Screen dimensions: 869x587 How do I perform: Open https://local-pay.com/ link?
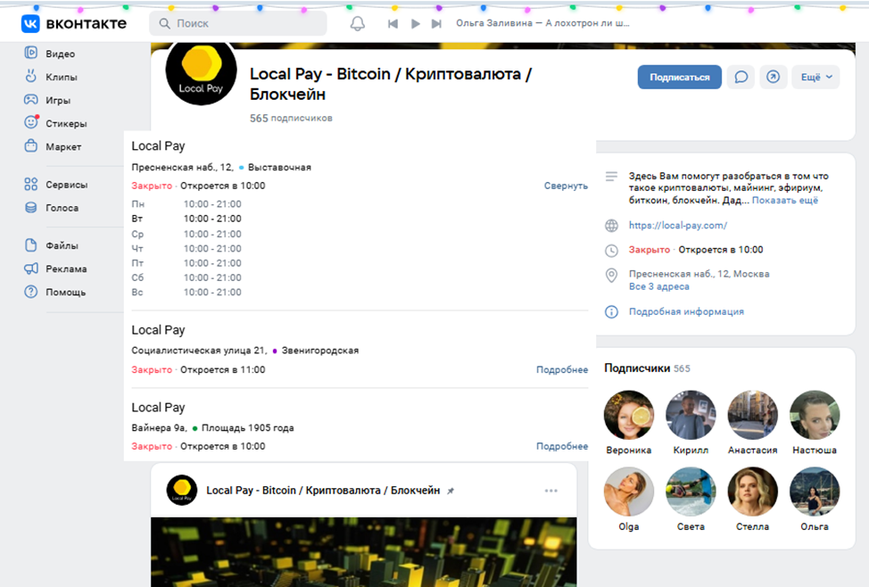(x=678, y=225)
